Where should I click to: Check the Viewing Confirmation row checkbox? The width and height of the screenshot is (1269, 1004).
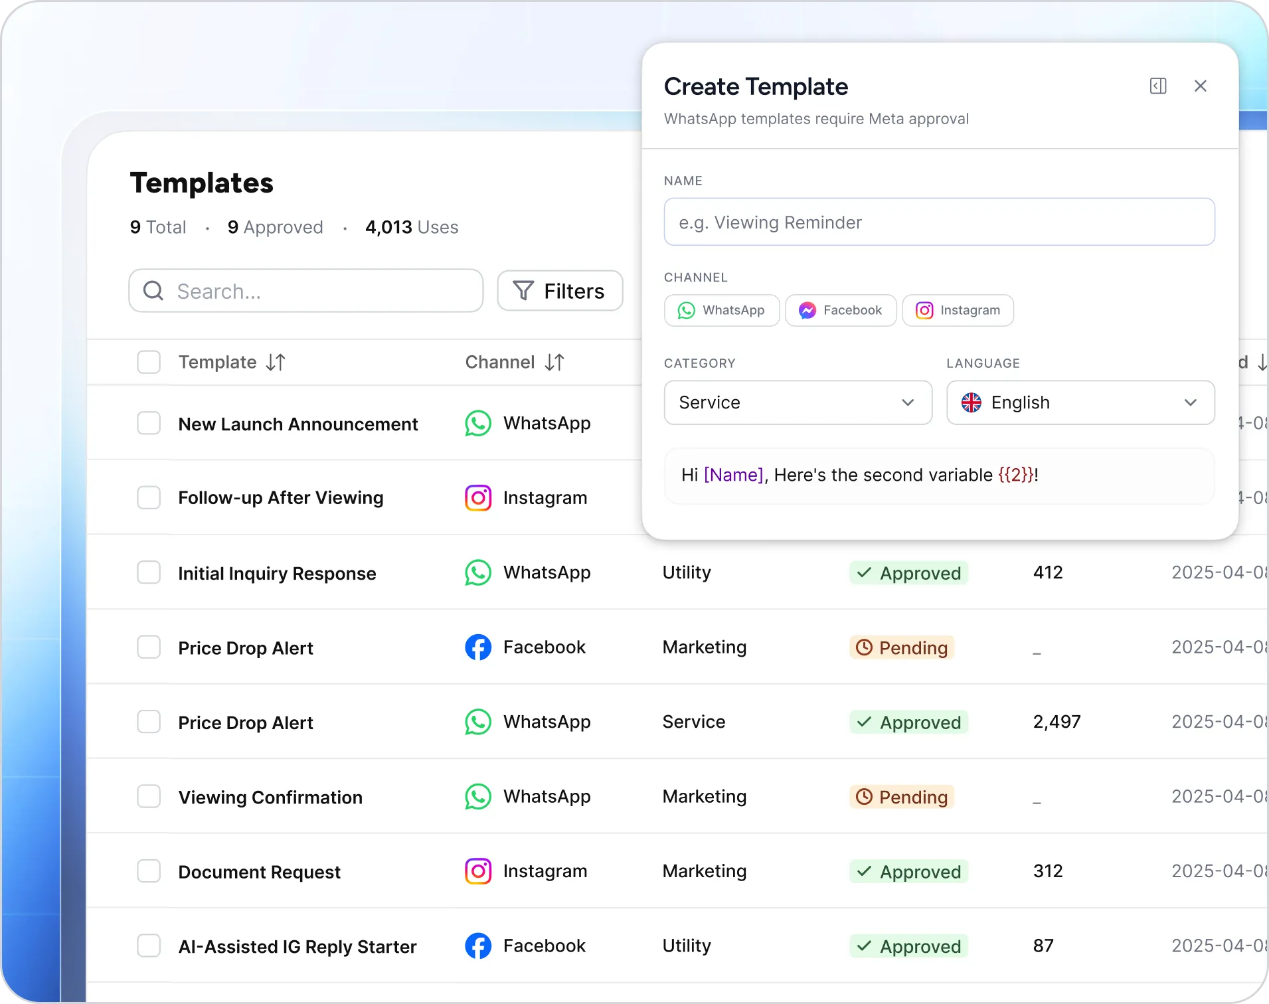[x=149, y=796]
